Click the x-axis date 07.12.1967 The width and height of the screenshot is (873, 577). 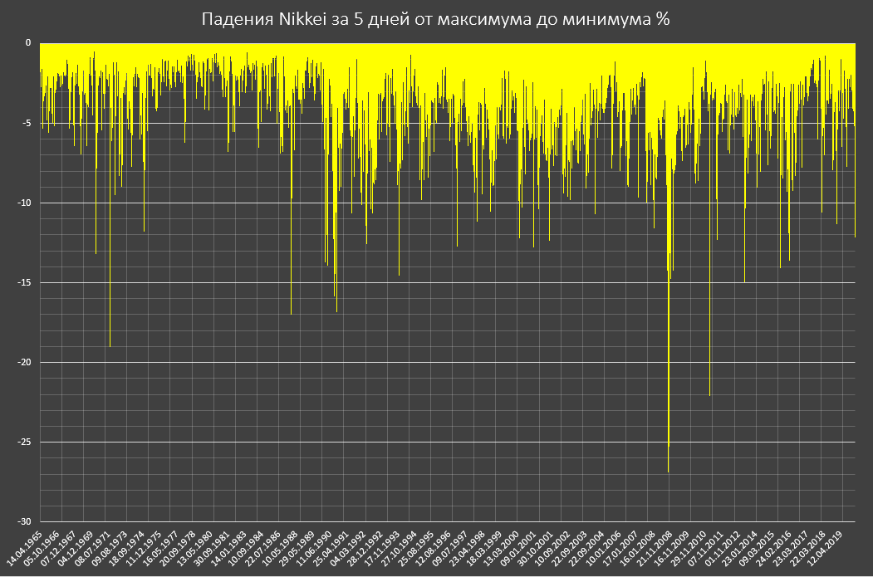58,549
